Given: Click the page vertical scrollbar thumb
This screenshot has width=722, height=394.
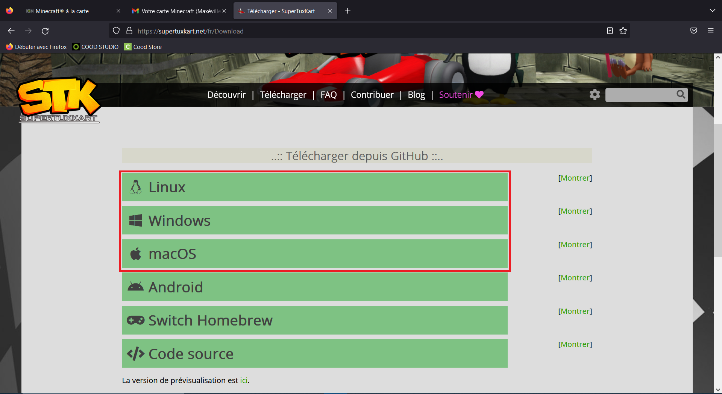Looking at the screenshot, I should 718,190.
